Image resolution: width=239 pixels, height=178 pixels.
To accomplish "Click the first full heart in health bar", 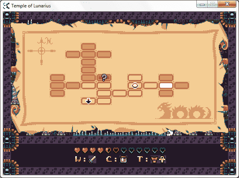I will (77, 150).
